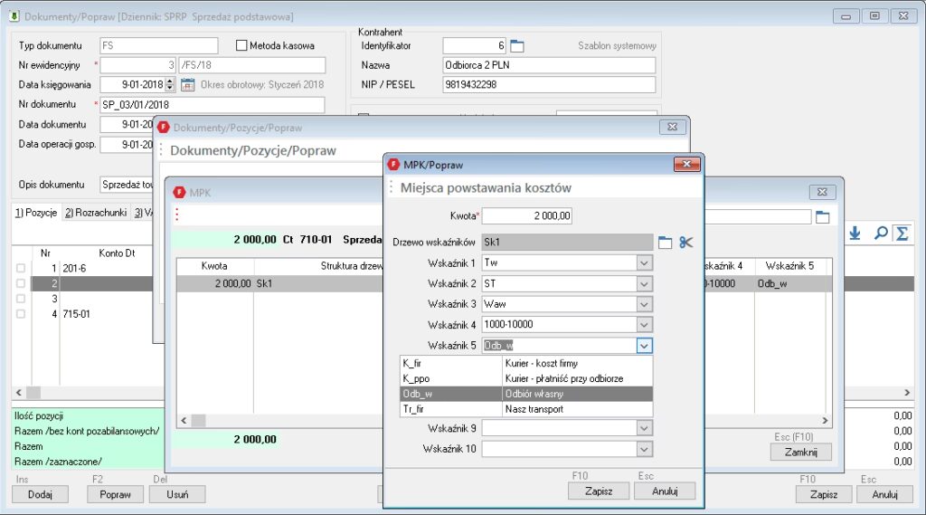Click the magnifier search icon

click(x=880, y=234)
